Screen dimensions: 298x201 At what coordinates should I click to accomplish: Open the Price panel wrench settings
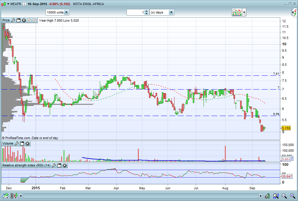[13, 20]
